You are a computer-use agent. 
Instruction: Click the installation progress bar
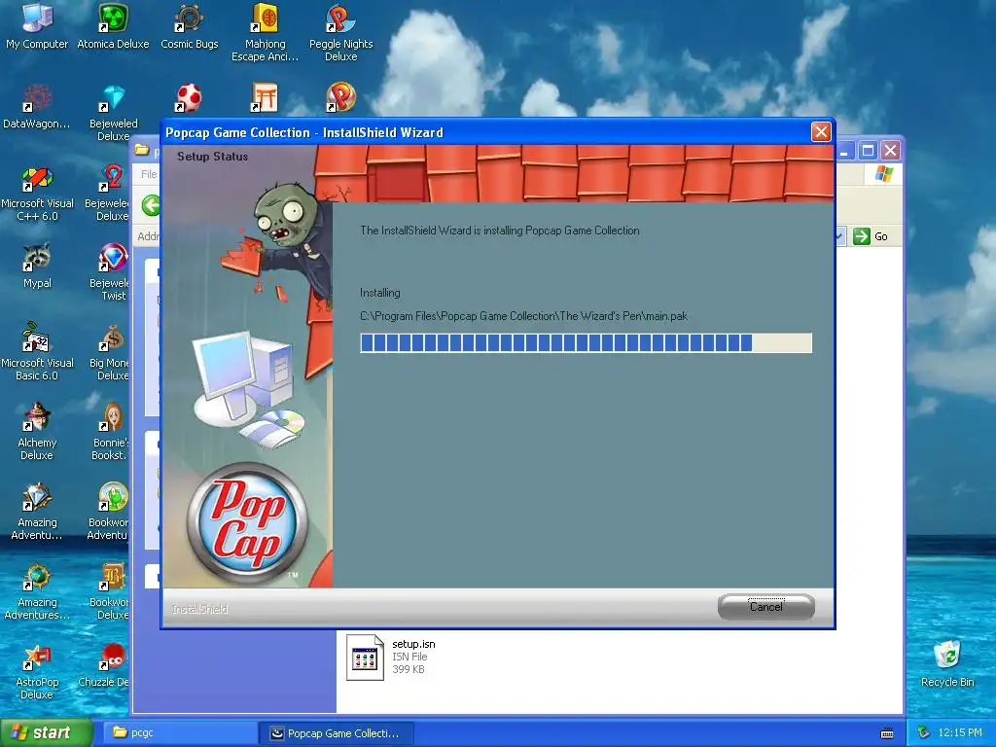[x=586, y=343]
